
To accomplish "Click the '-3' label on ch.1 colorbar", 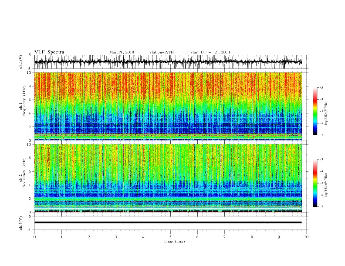I will [321, 87].
